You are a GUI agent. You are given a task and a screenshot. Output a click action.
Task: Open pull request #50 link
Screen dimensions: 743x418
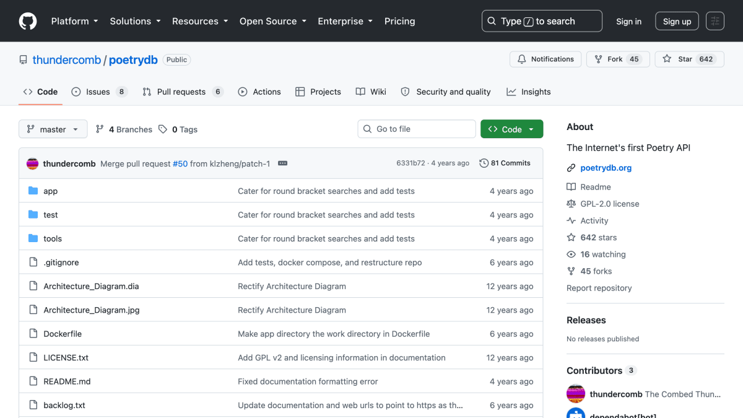tap(180, 163)
